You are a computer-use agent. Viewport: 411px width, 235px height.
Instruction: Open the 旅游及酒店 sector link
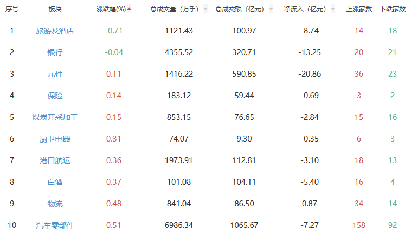pyautogui.click(x=55, y=31)
